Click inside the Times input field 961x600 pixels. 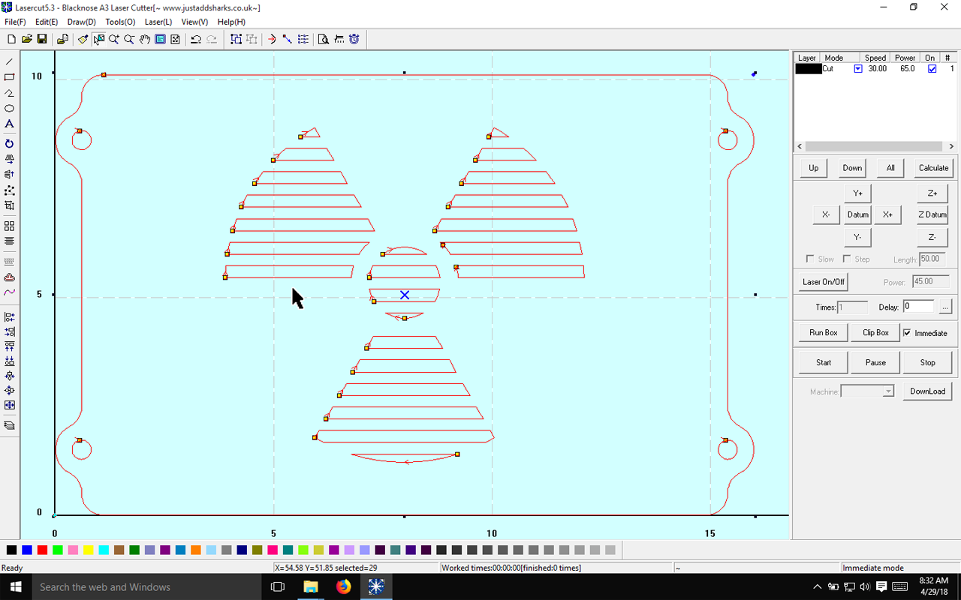coord(853,307)
